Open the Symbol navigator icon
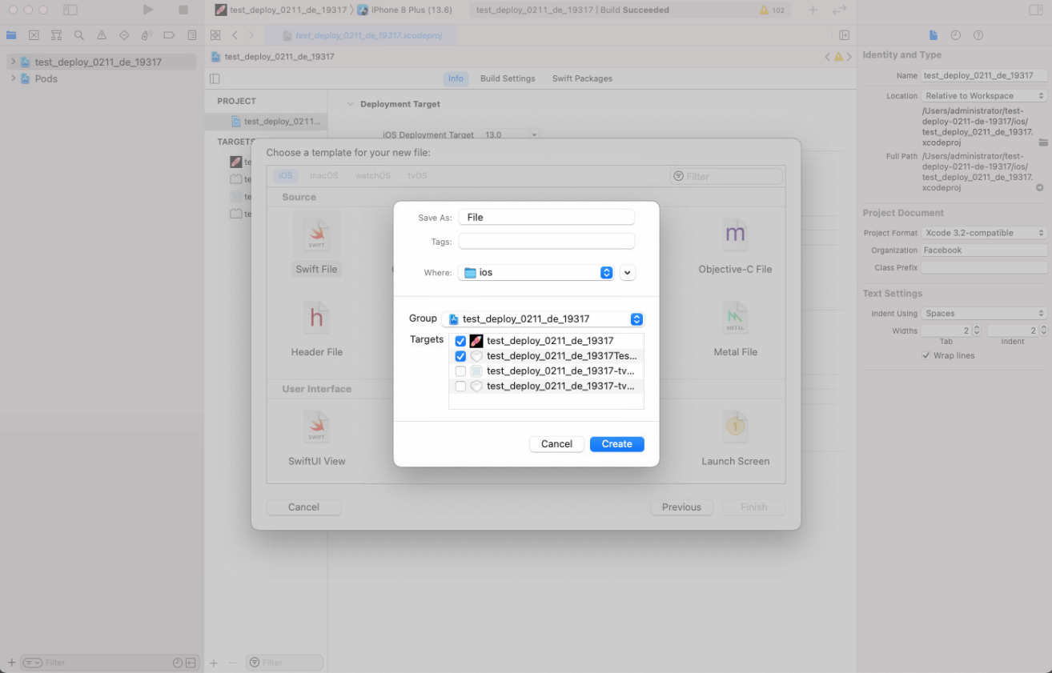This screenshot has width=1052, height=673. [x=56, y=35]
